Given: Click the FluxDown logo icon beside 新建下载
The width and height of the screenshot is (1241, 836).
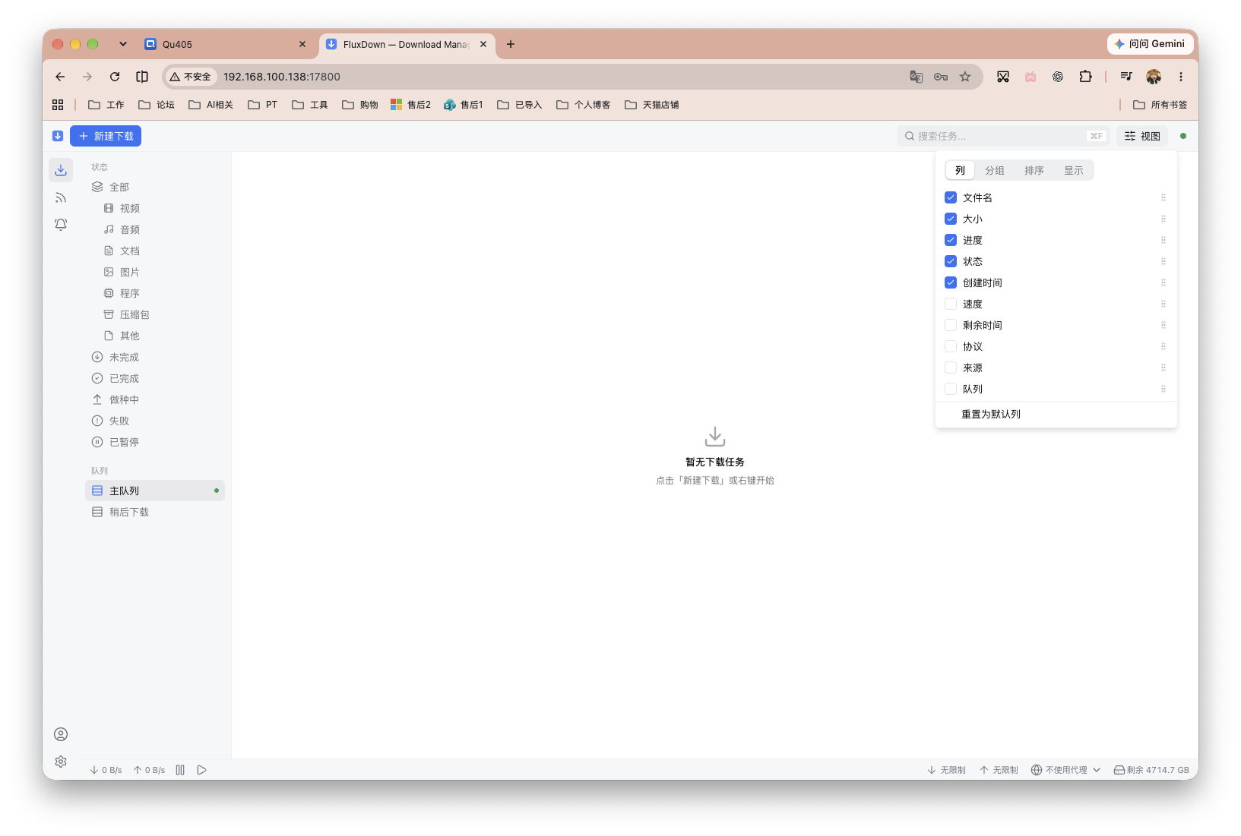Looking at the screenshot, I should click(58, 136).
